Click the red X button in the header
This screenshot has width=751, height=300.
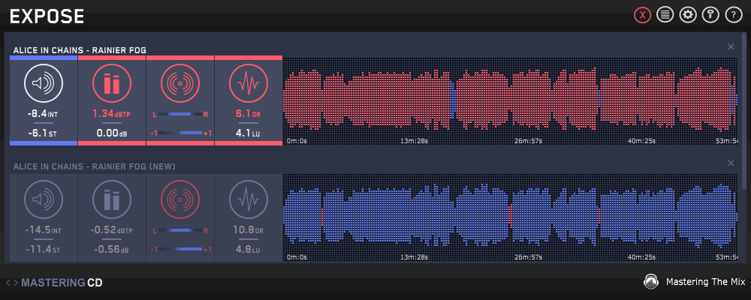642,15
